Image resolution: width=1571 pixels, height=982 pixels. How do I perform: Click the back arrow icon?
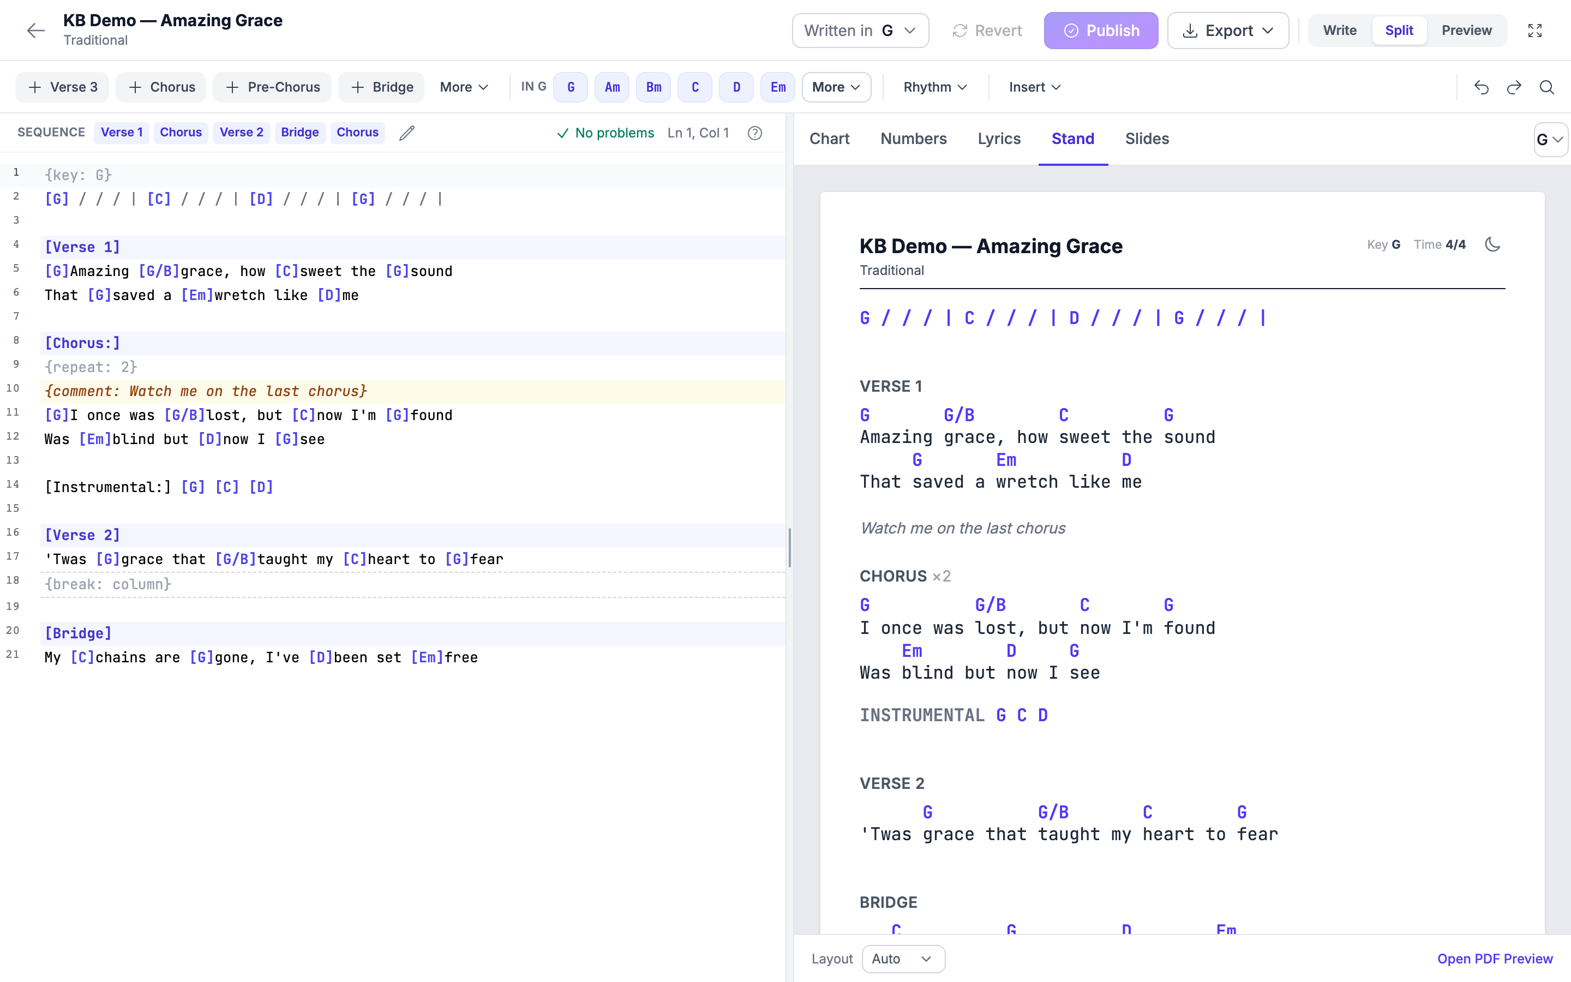pos(35,31)
